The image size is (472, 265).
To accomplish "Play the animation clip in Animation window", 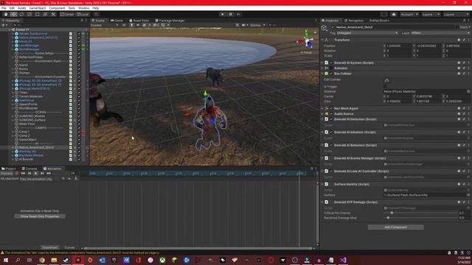I will point(35,174).
